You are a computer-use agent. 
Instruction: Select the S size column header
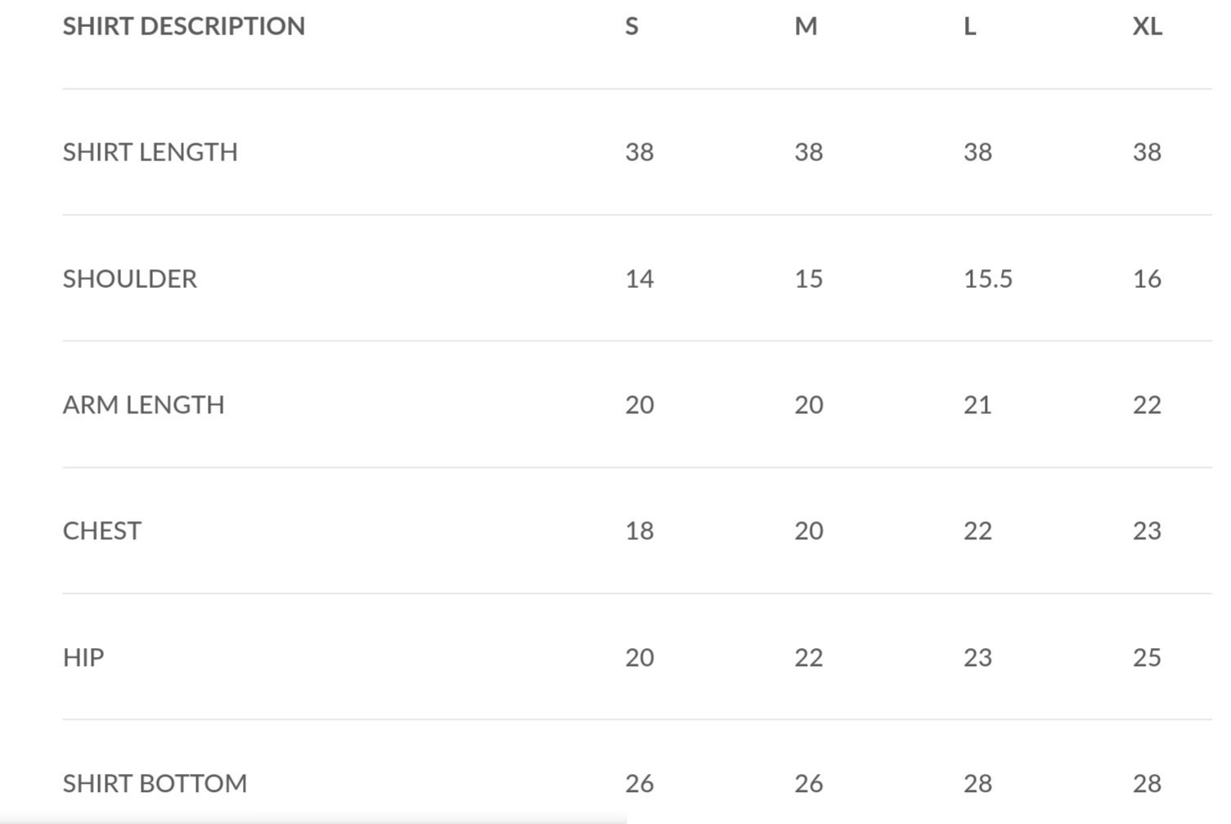631,26
